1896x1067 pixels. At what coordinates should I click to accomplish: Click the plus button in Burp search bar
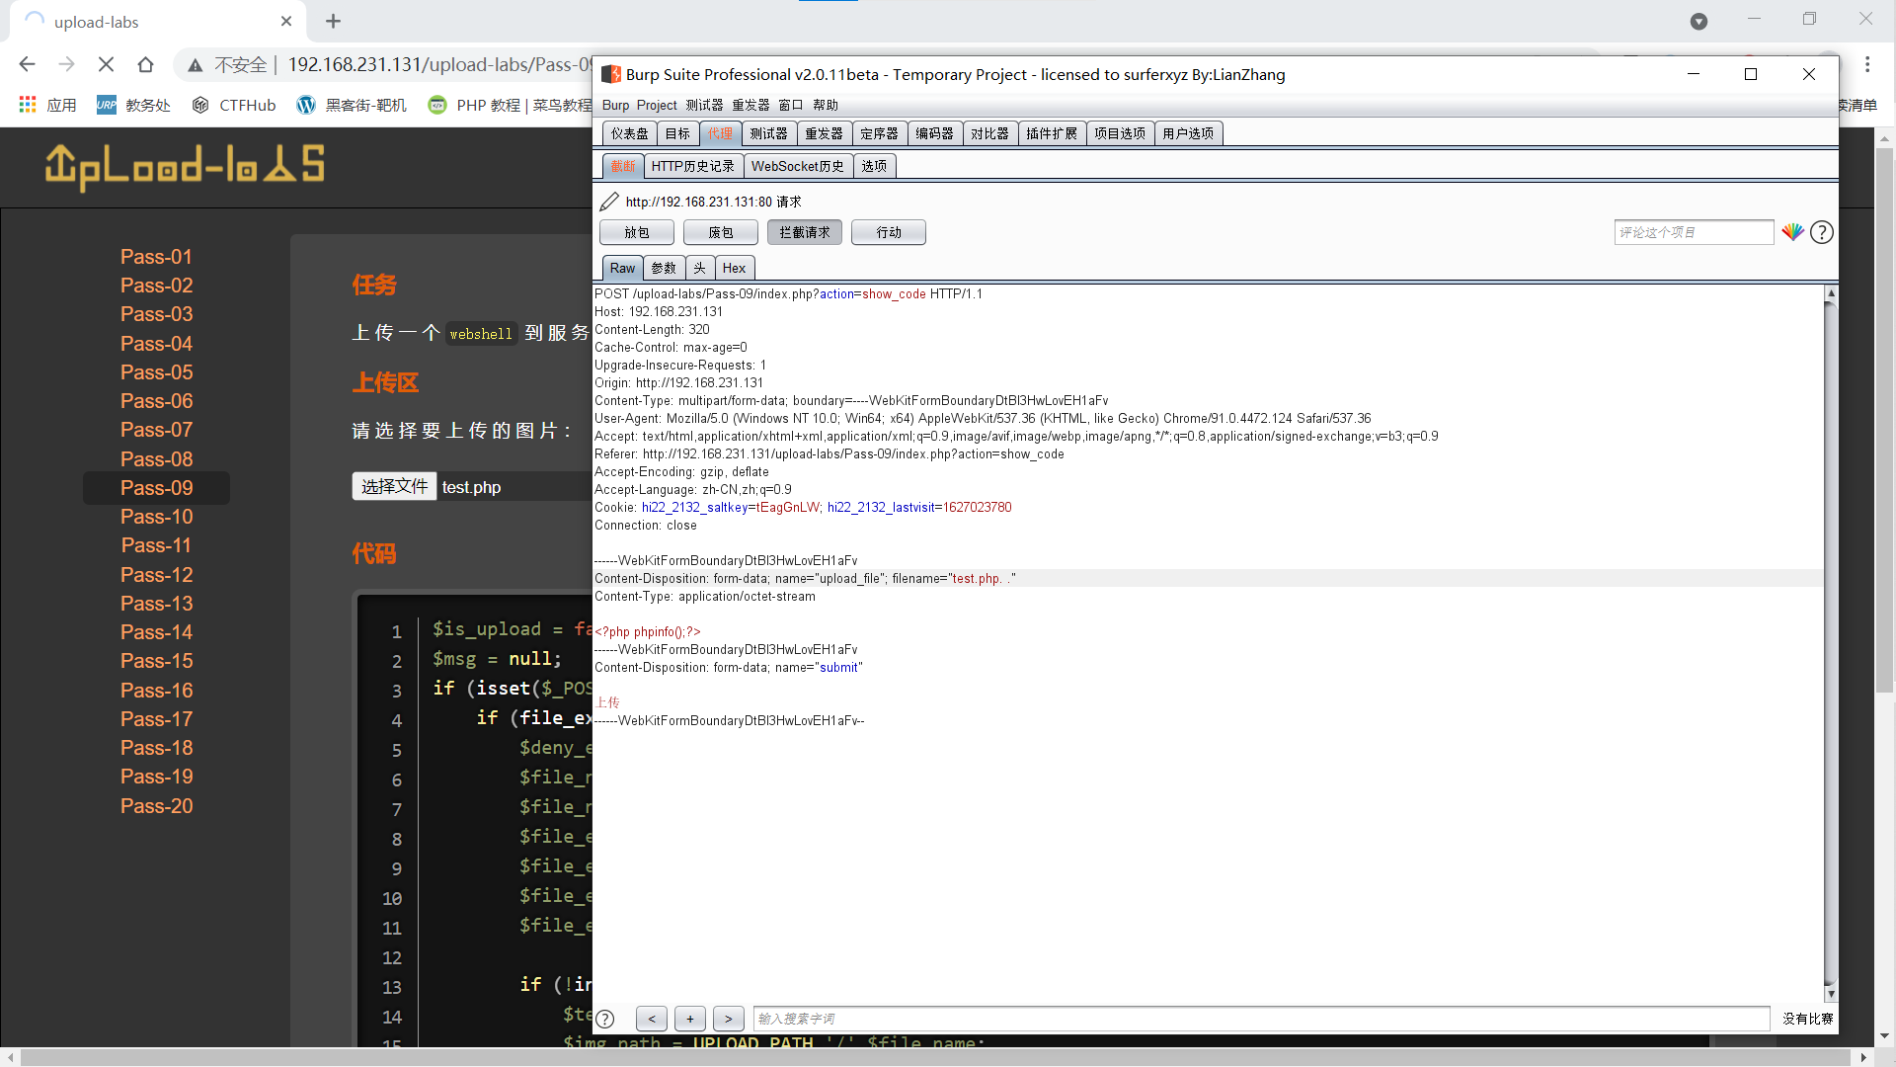(x=690, y=1019)
